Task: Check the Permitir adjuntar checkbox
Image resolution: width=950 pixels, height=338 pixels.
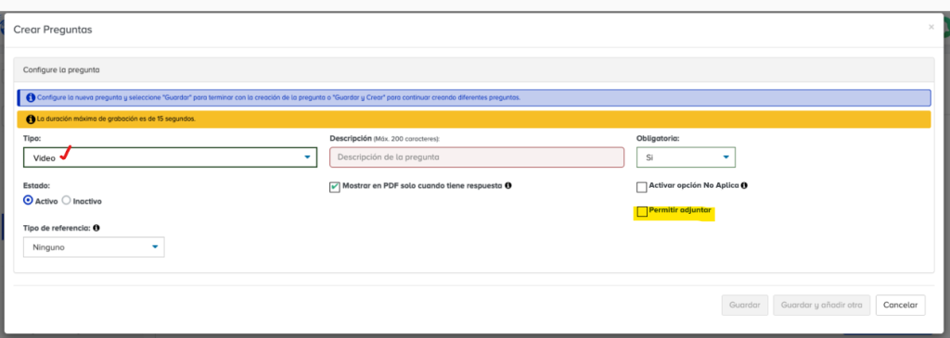Action: click(x=642, y=212)
